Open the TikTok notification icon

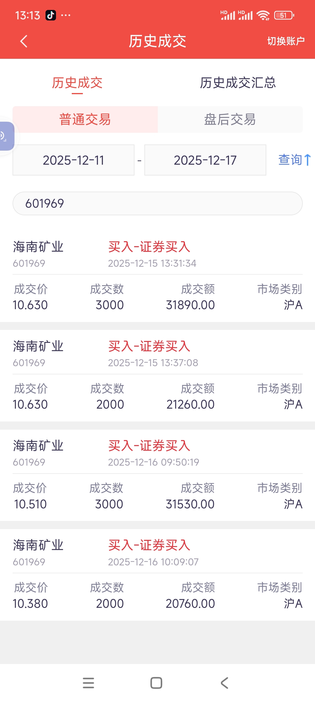(51, 15)
